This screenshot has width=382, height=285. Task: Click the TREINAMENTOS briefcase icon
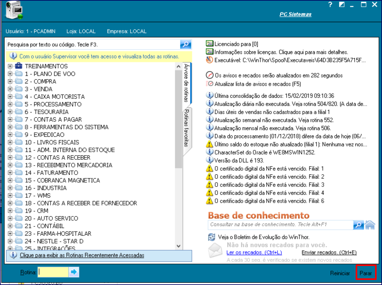click(19, 66)
